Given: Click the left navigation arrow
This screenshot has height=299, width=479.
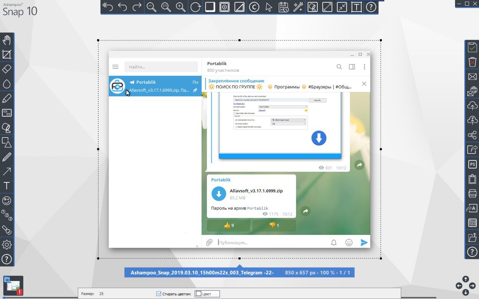Looking at the screenshot, I should click(459, 286).
